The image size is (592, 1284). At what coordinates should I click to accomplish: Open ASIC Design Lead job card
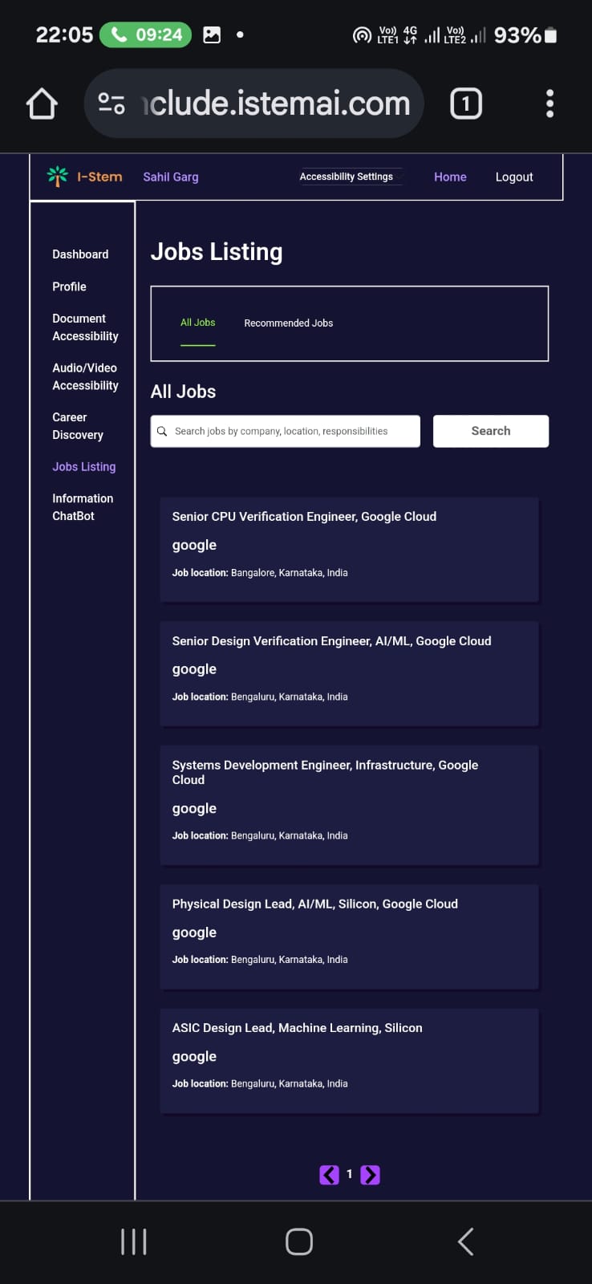349,1060
